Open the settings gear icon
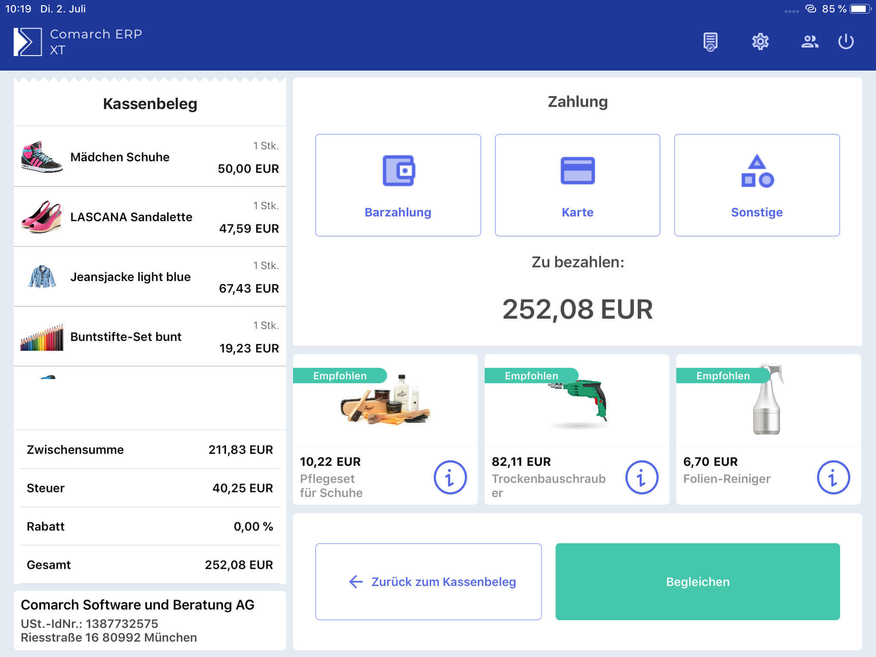The height and width of the screenshot is (657, 876). coord(760,41)
